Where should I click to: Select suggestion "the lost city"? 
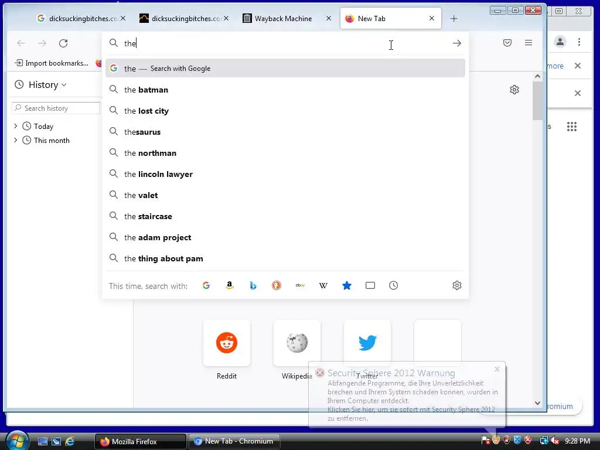pos(285,111)
